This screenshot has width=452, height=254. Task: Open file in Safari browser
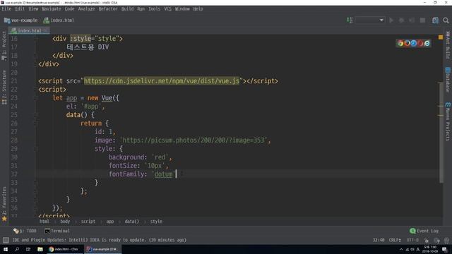click(x=413, y=43)
